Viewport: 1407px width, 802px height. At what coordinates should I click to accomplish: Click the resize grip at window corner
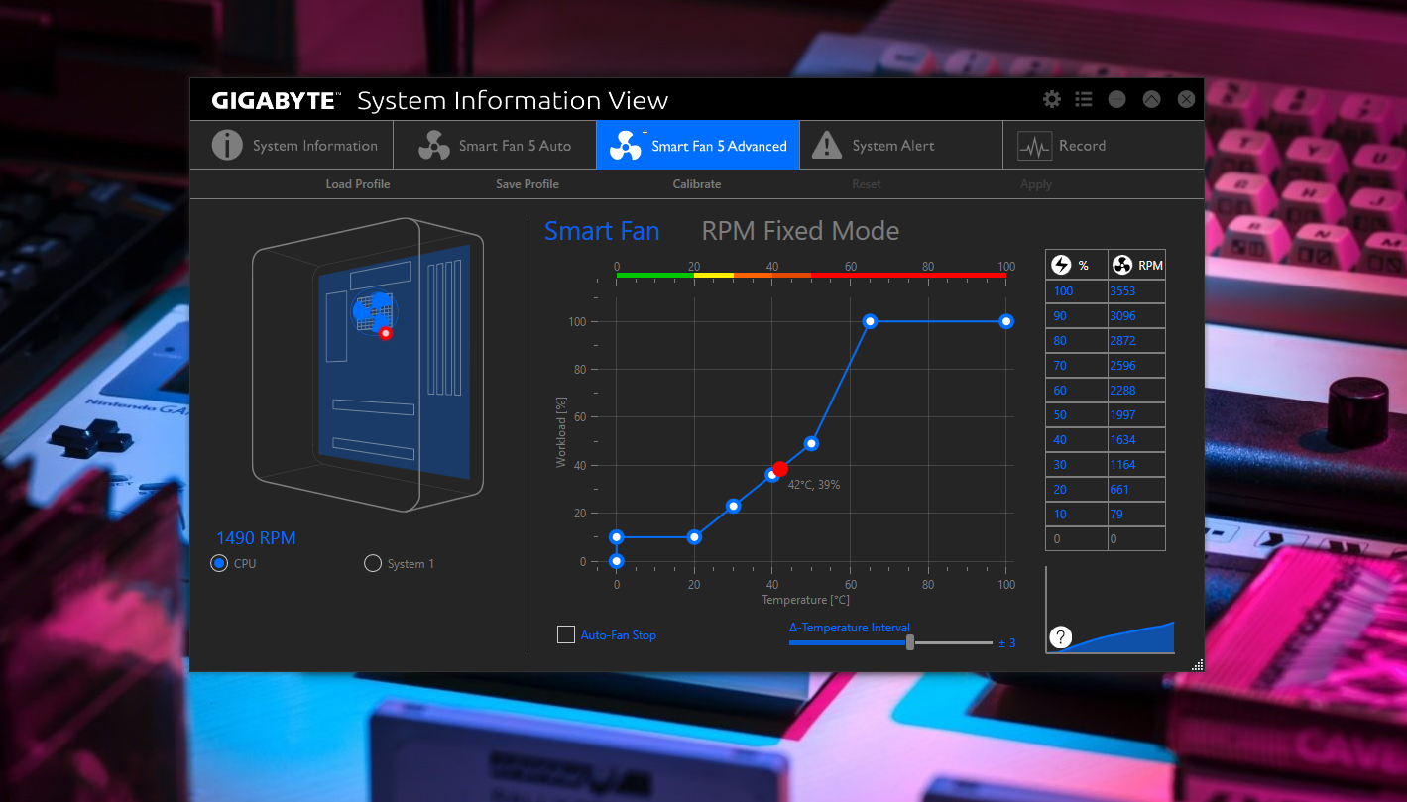(x=1197, y=665)
